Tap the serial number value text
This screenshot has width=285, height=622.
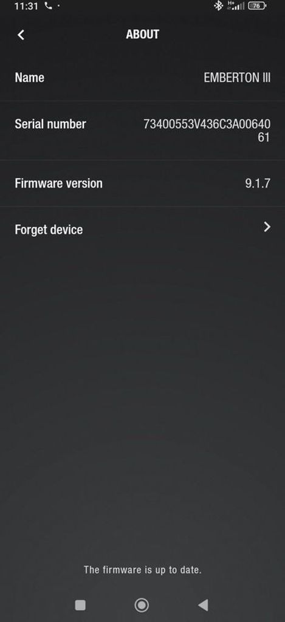point(207,131)
